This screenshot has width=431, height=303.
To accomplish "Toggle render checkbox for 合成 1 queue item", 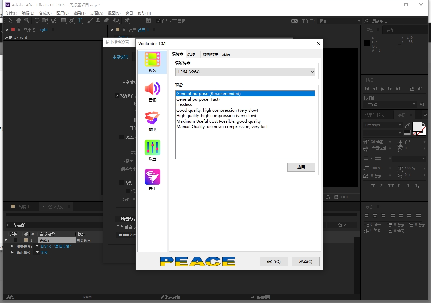I will coord(15,240).
